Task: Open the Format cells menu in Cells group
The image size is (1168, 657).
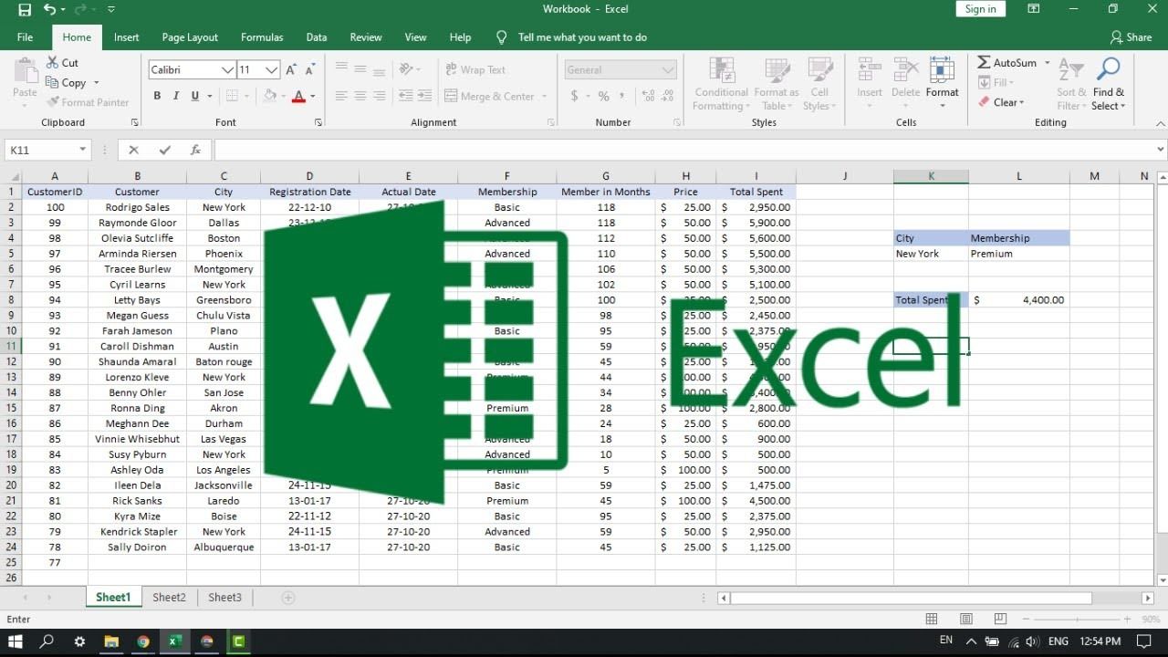Action: (x=942, y=84)
